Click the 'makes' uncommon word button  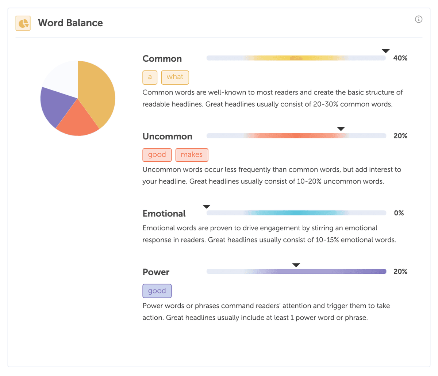pos(192,155)
